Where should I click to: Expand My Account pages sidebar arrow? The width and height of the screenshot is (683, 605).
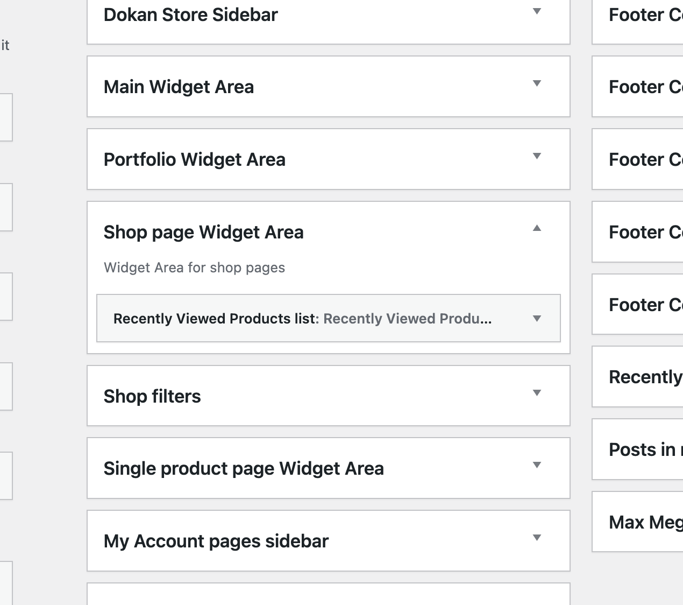click(536, 538)
